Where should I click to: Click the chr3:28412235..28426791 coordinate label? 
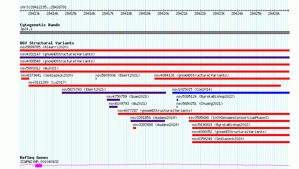pyautogui.click(x=43, y=7)
